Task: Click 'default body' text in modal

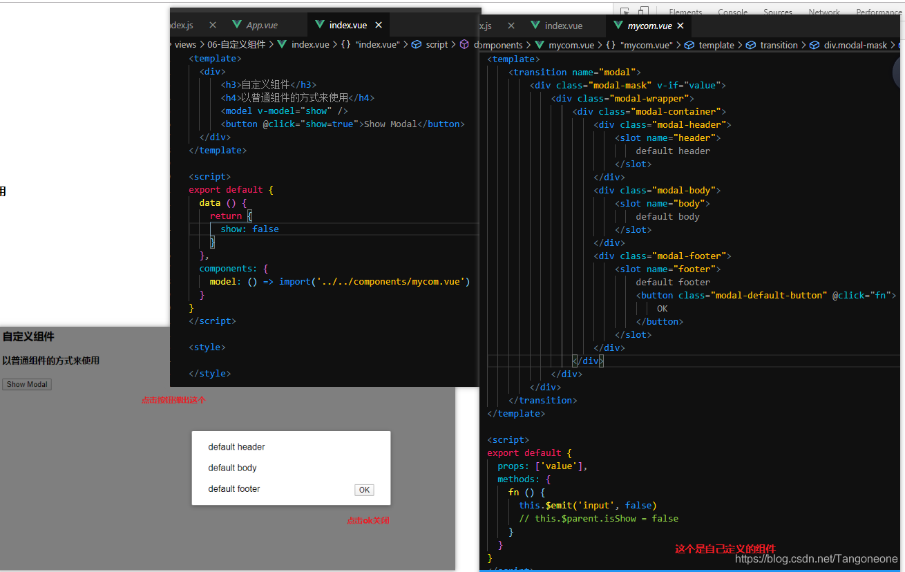Action: [x=232, y=468]
